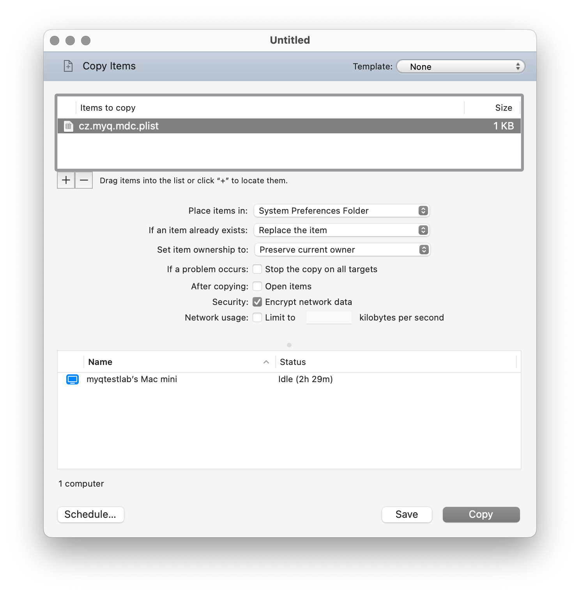Open the Schedule dialog
Viewport: 580px width, 595px height.
point(90,514)
